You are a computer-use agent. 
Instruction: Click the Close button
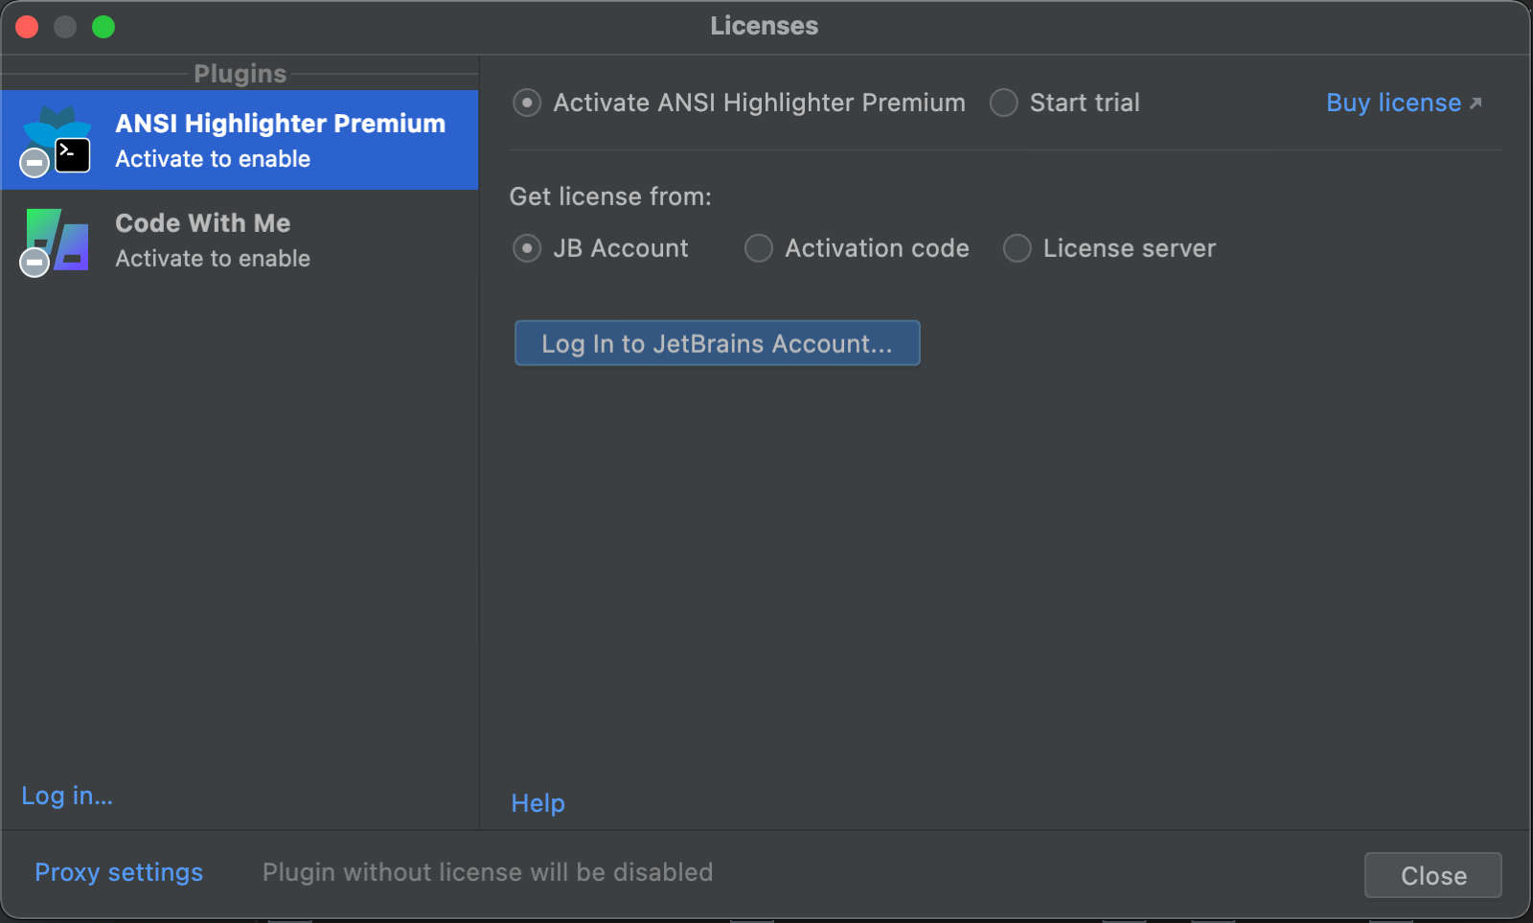click(1432, 875)
